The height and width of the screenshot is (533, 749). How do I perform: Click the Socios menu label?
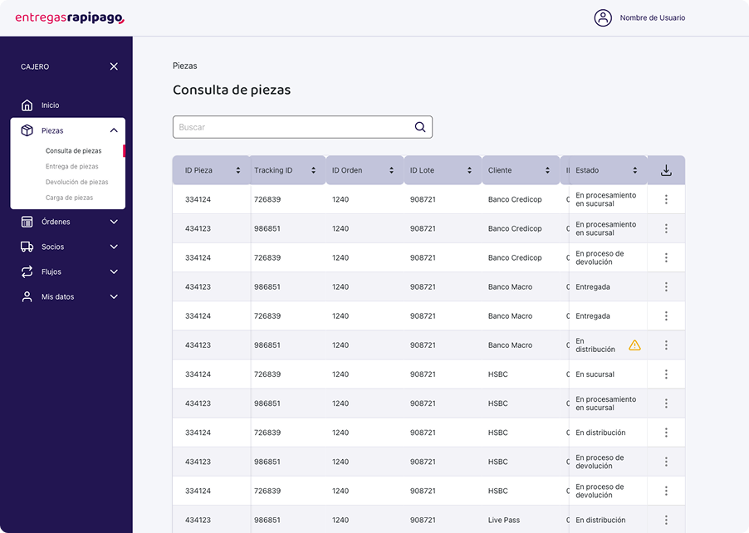point(52,247)
